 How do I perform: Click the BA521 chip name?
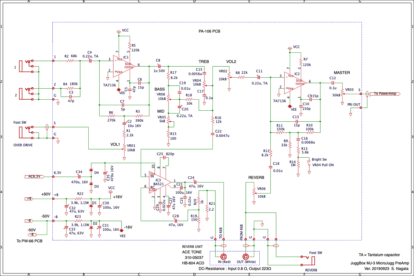158,184
